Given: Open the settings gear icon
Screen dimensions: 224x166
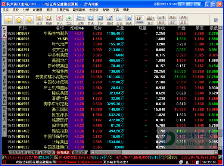Looking at the screenshot, I should click(216, 20).
